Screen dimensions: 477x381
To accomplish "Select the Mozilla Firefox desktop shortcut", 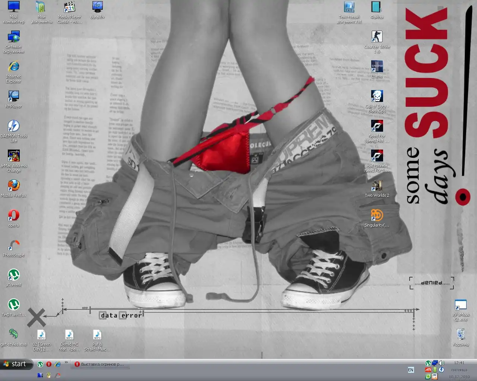I will [14, 186].
